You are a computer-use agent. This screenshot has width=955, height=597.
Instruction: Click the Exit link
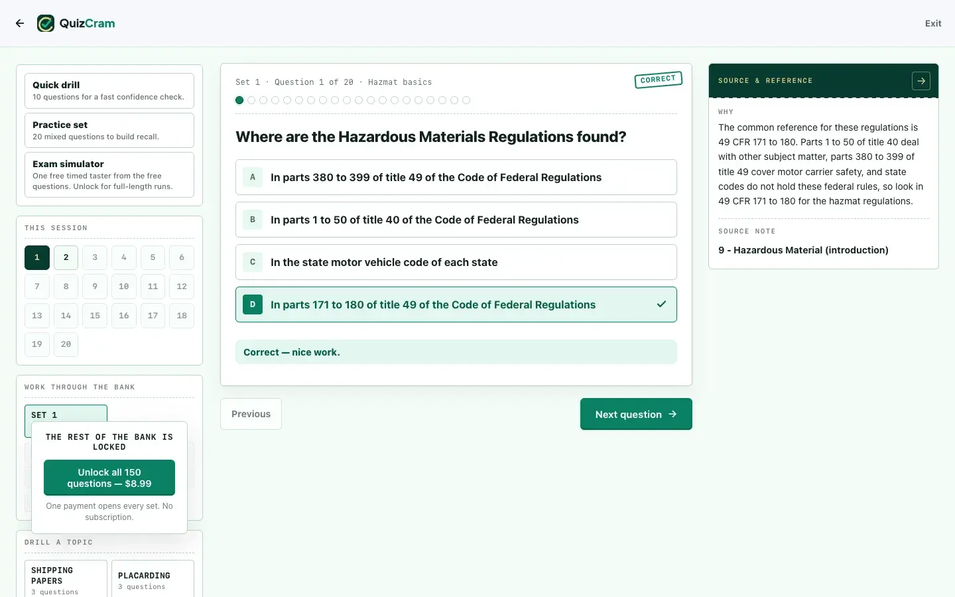[933, 23]
